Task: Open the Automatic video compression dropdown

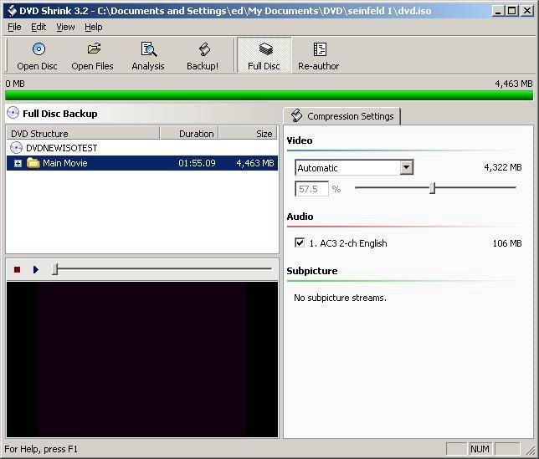Action: pos(406,167)
